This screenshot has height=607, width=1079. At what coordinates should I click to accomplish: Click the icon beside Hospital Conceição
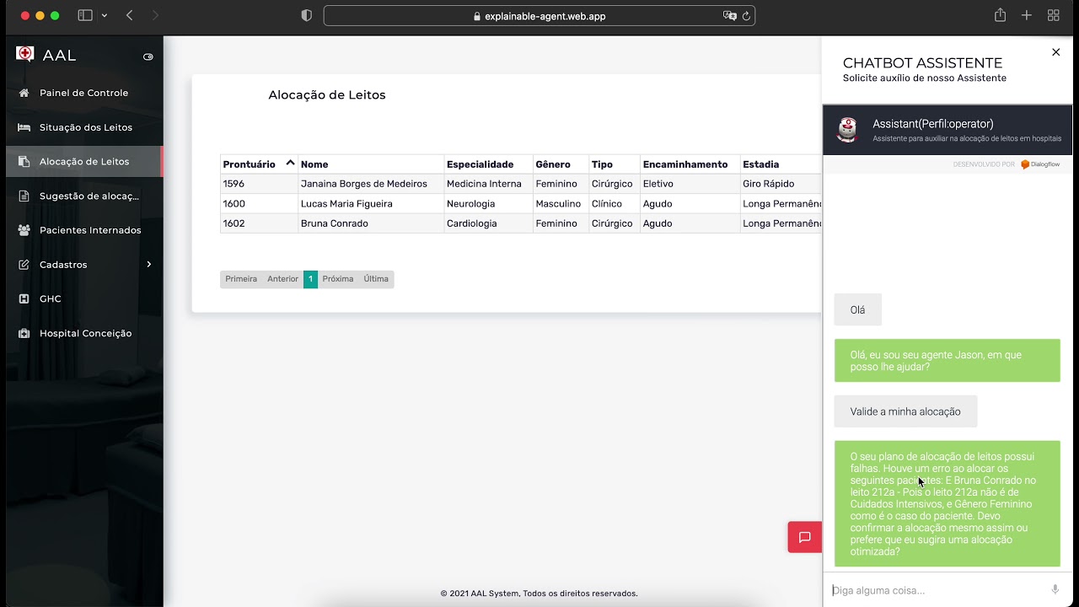[24, 333]
